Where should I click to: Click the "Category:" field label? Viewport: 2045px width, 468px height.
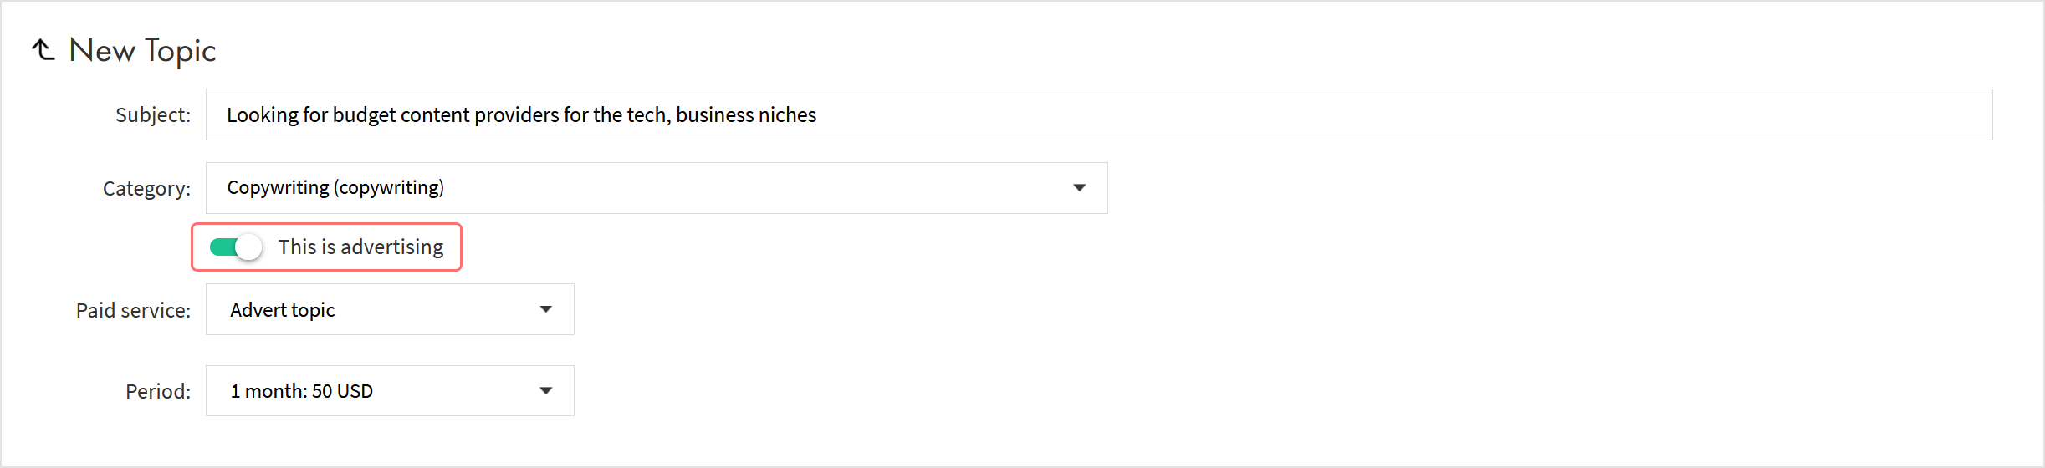coord(146,189)
